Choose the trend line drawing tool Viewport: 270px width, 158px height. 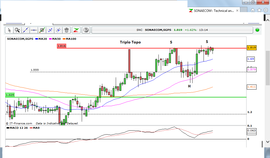point(26,30)
